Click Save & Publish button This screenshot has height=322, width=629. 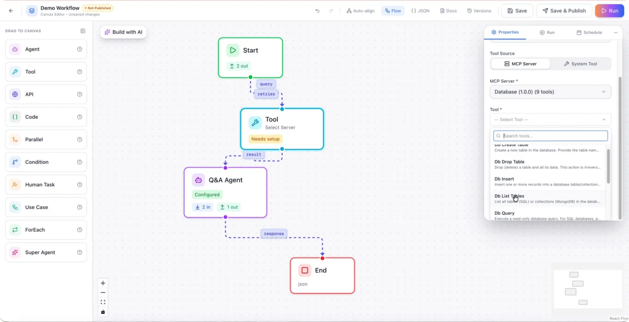point(564,11)
